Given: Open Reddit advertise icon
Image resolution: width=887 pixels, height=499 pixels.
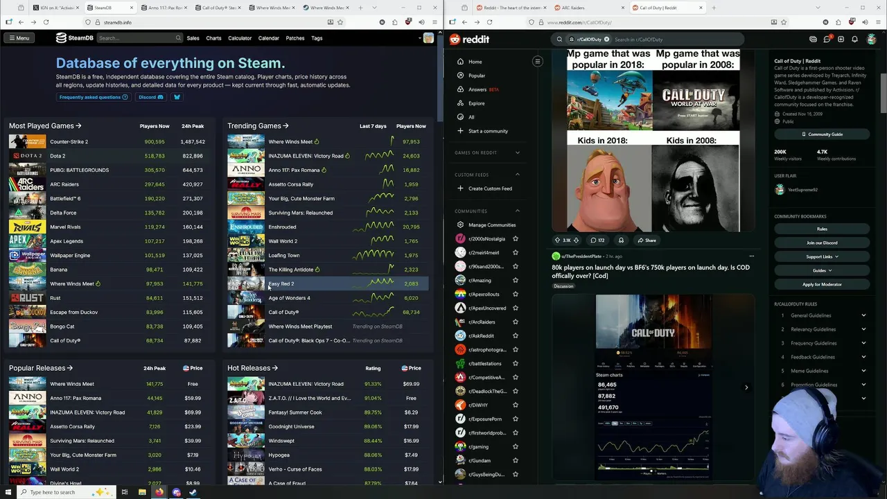Looking at the screenshot, I should (x=813, y=40).
